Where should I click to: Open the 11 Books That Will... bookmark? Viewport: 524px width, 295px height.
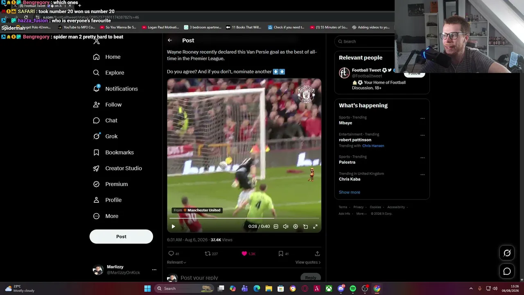point(243,27)
